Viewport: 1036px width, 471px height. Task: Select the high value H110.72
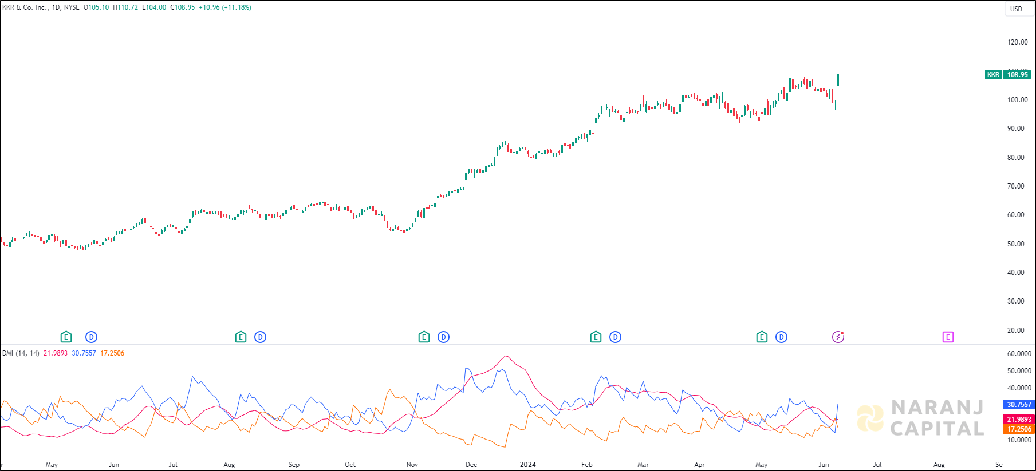[x=125, y=7]
